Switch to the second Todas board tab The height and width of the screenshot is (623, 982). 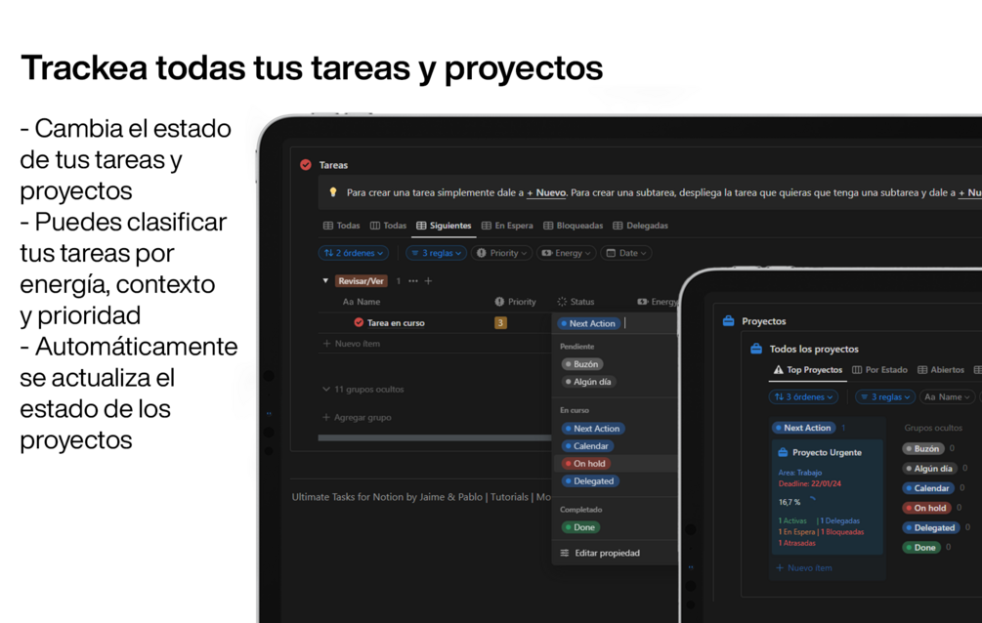point(388,226)
